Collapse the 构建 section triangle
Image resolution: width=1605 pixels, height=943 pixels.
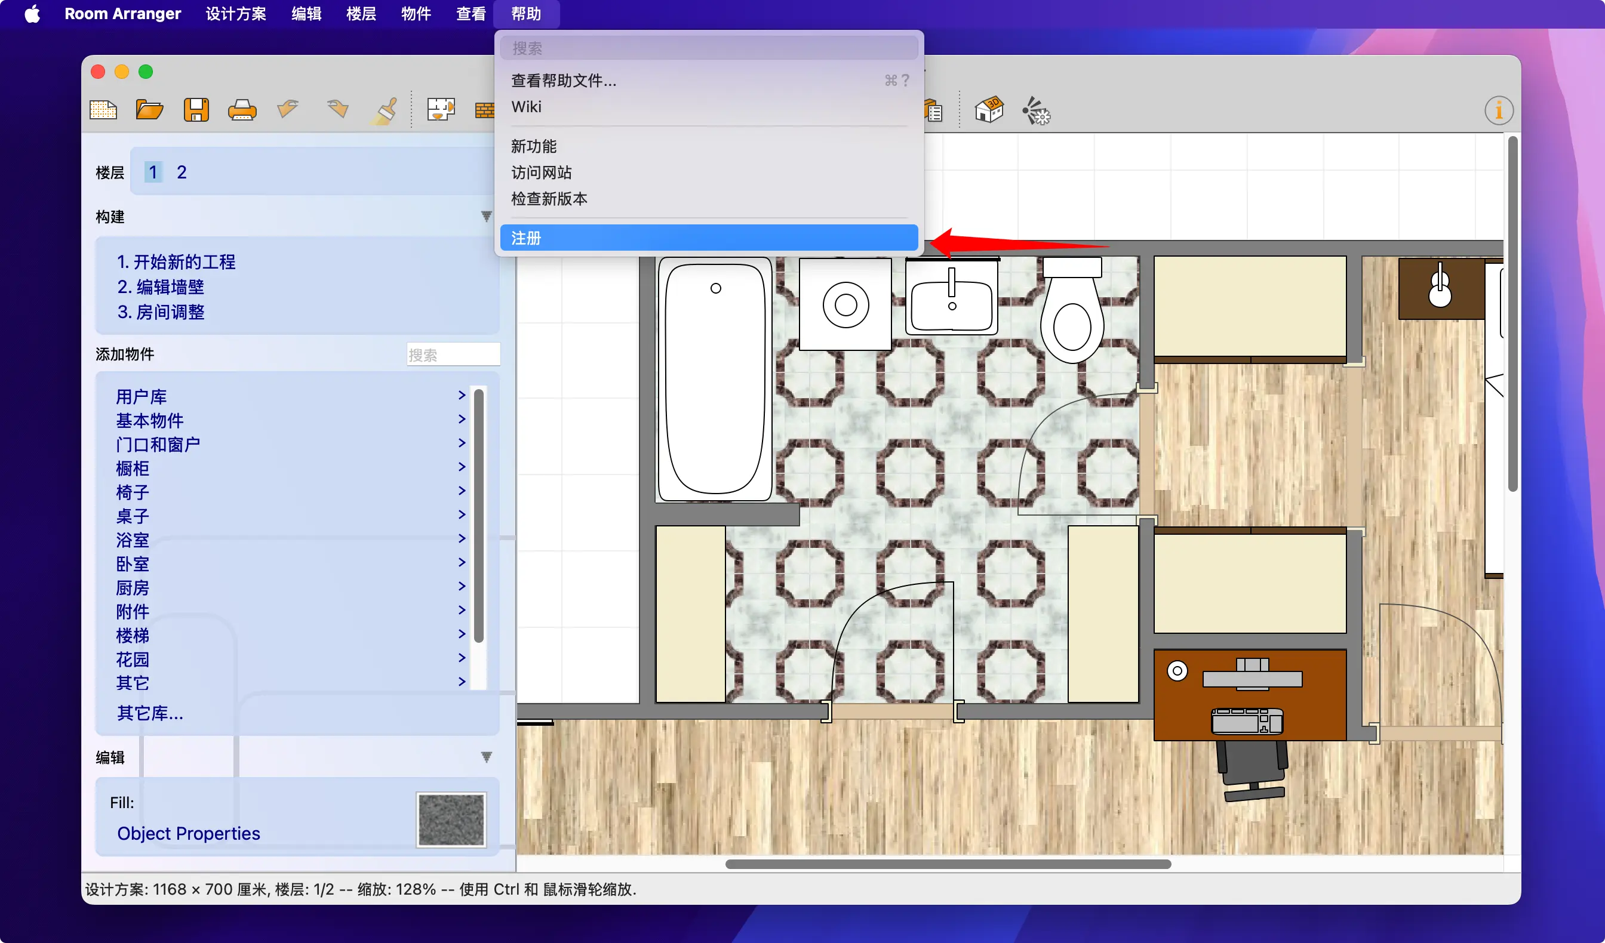click(x=486, y=217)
